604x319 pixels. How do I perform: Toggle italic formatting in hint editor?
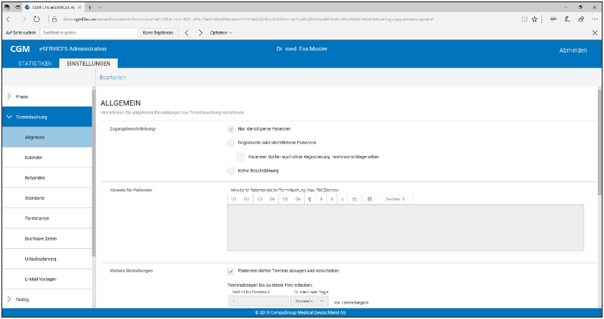pyautogui.click(x=332, y=199)
